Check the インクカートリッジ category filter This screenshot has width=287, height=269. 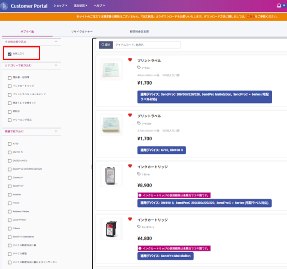click(10, 86)
